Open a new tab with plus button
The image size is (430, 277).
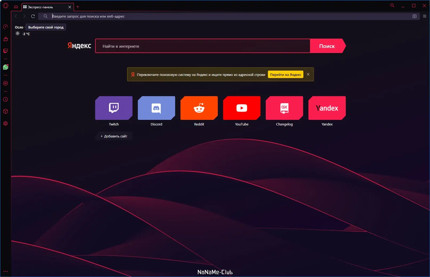(78, 7)
